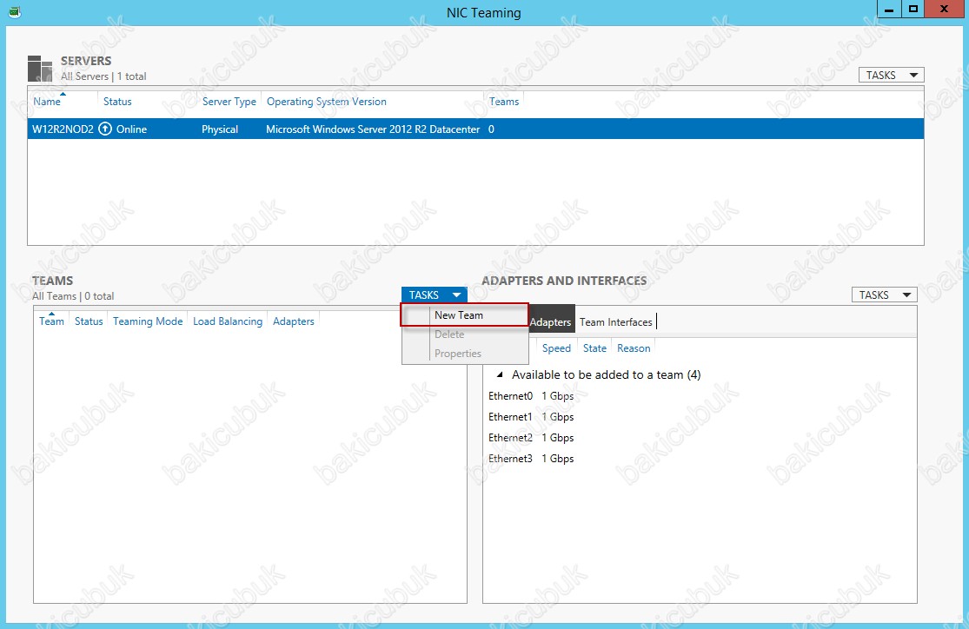The height and width of the screenshot is (629, 969).
Task: Click the Servers section icon
Action: pos(40,68)
